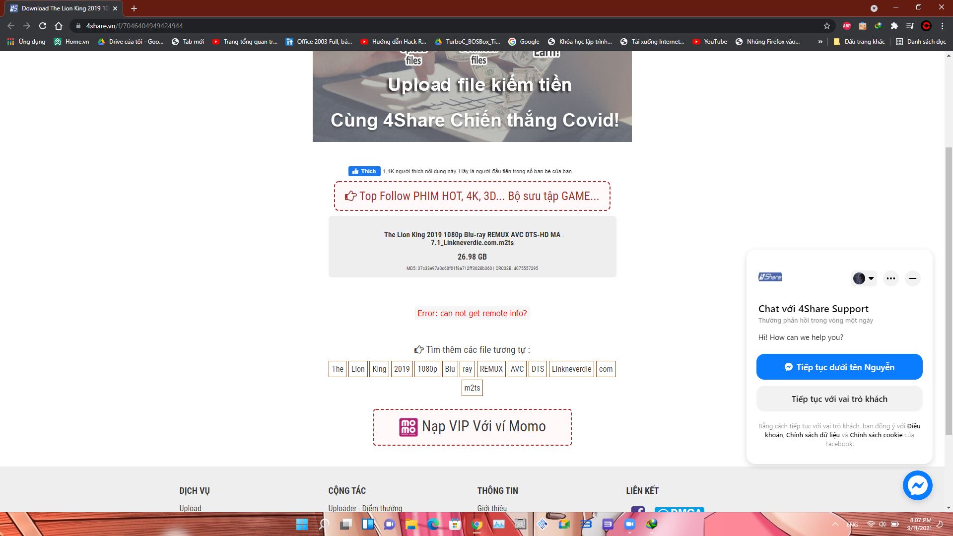Screen dimensions: 953x536
Task: Open the Windows Start button on taskbar
Action: (x=302, y=524)
